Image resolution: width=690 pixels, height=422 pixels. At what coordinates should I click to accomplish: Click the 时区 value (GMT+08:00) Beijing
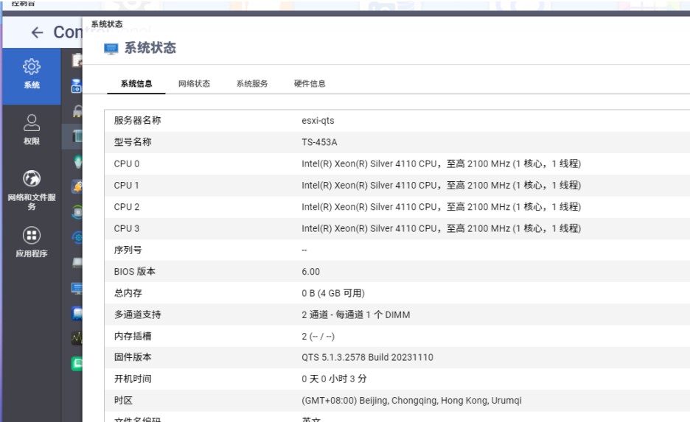click(411, 401)
